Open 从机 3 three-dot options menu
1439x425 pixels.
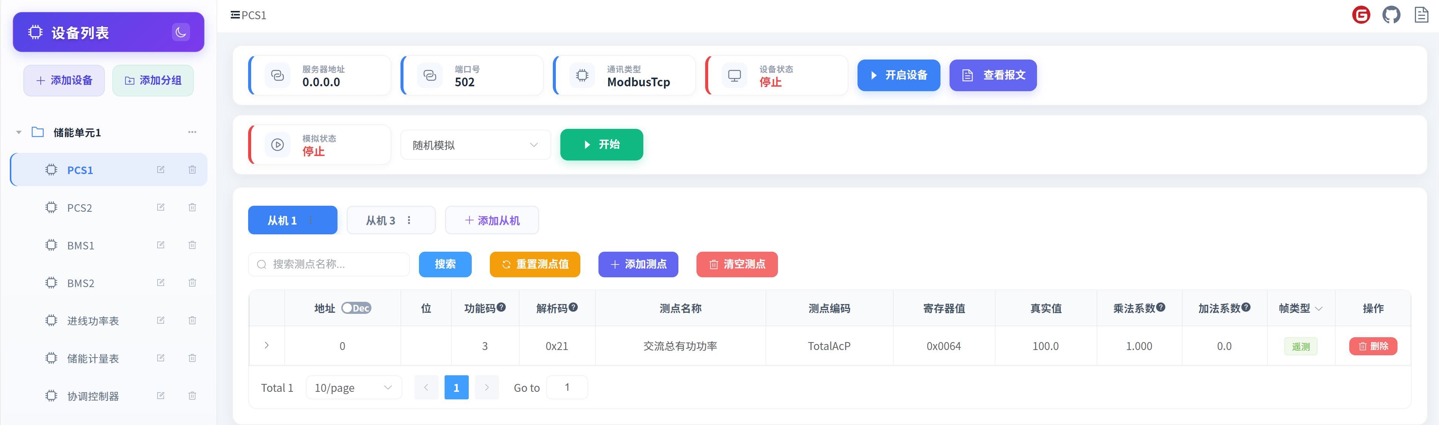coord(409,220)
